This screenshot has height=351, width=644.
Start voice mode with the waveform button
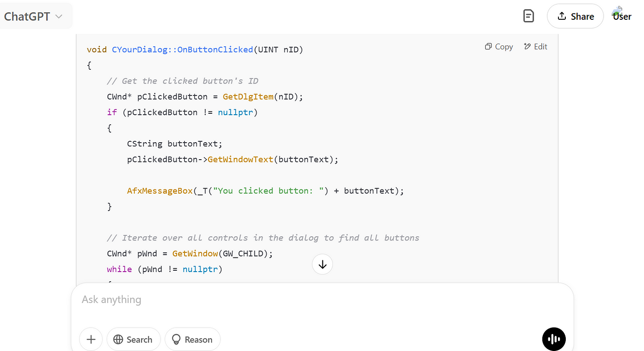click(x=554, y=340)
